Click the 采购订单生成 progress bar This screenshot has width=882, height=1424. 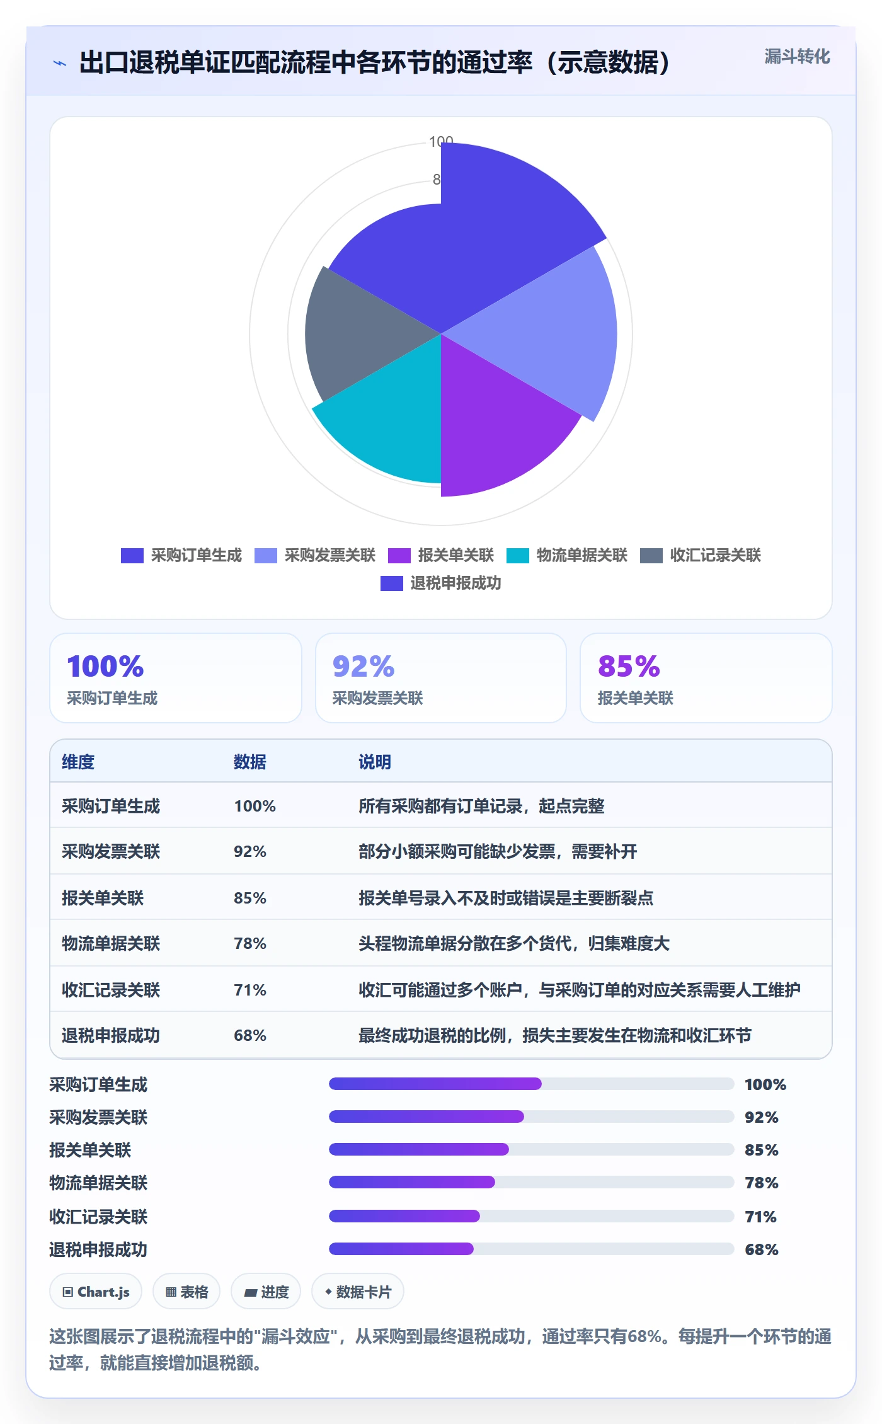[x=531, y=1084]
